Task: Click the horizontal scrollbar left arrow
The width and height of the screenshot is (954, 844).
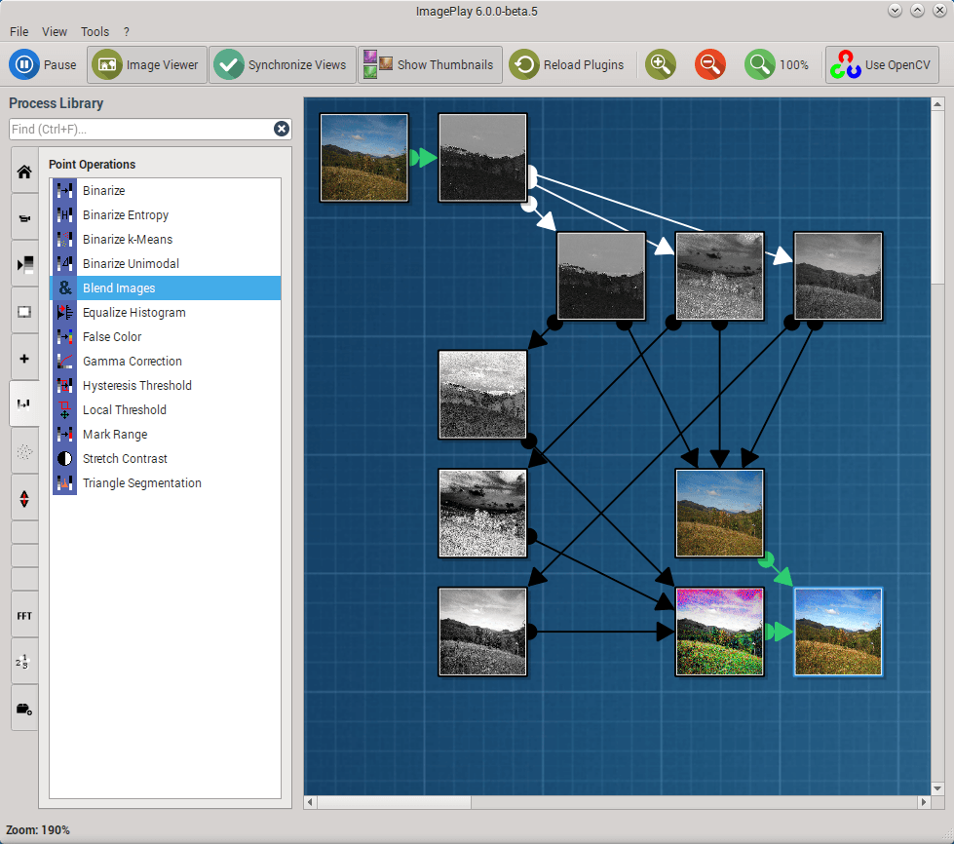Action: tap(310, 802)
